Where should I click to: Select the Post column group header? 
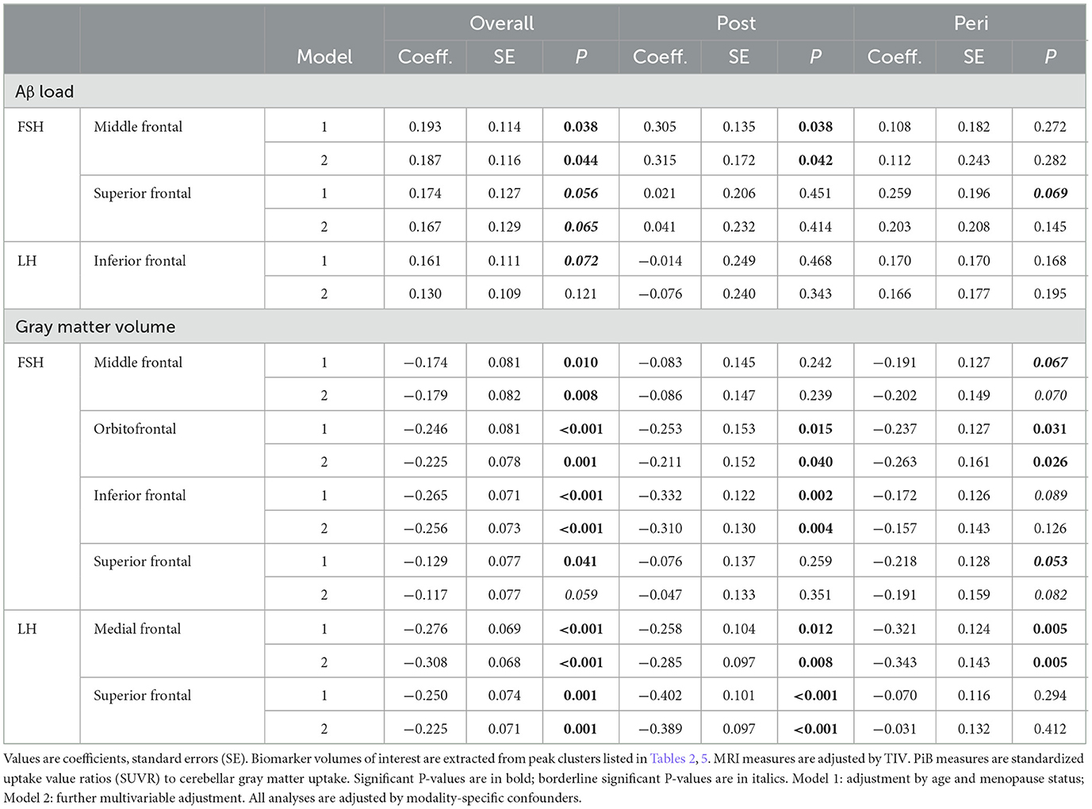tap(736, 24)
